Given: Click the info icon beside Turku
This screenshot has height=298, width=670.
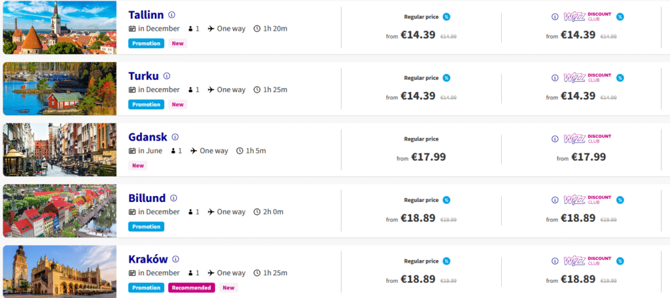Looking at the screenshot, I should (x=167, y=76).
